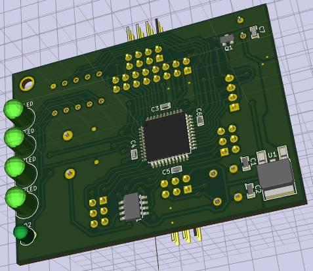Select the second bright green LED from top
The height and width of the screenshot is (271, 313).
[x=14, y=137]
